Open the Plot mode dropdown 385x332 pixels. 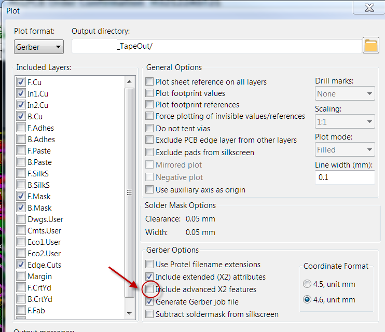345,149
